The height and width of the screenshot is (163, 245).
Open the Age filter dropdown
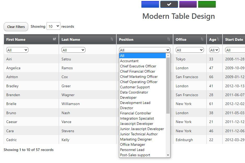(x=214, y=50)
